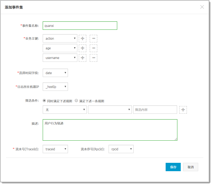Viewport: 212px width, 185px height.
Task: Open the _hostIp machine IP dropdown
Action: [55, 87]
